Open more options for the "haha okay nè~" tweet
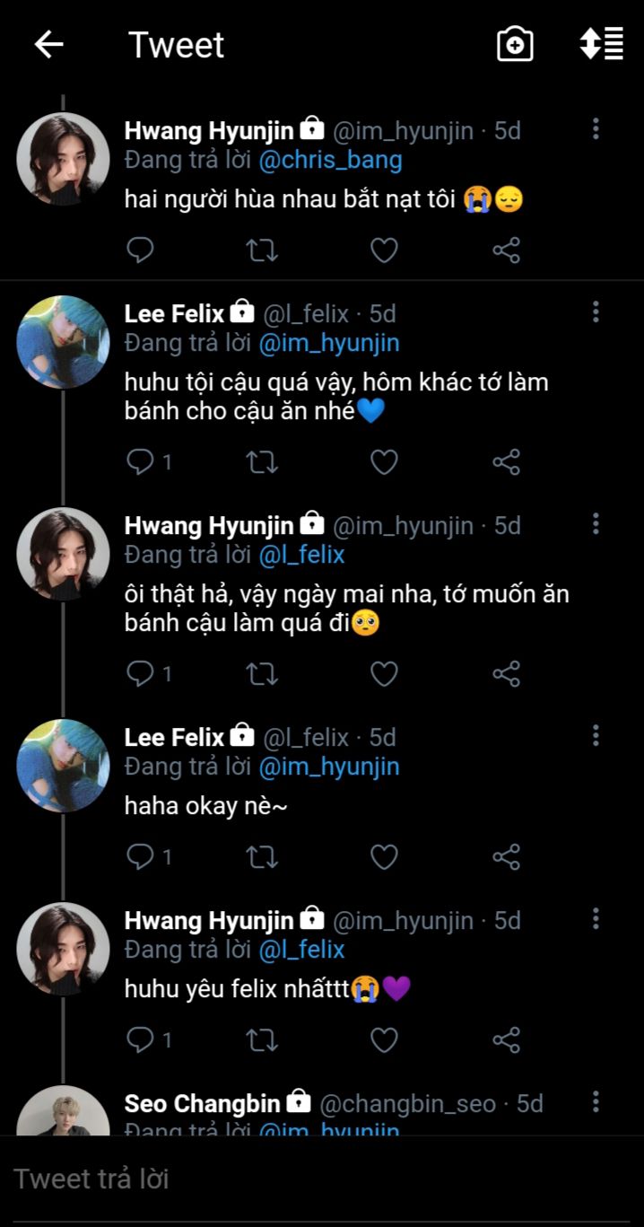This screenshot has height=1227, width=644. [x=596, y=736]
